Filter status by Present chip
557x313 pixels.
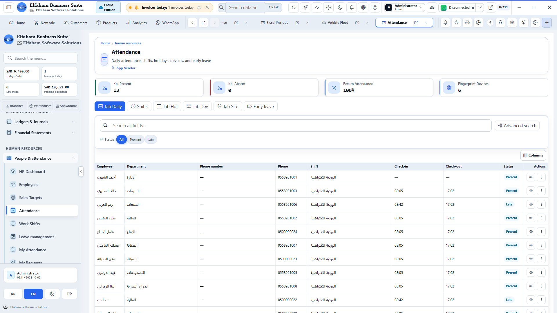tap(135, 140)
